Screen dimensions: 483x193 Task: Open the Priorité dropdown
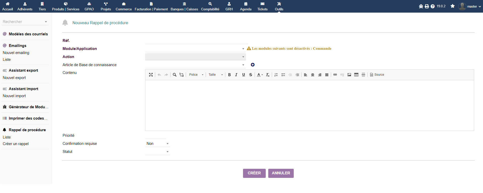coord(155,135)
